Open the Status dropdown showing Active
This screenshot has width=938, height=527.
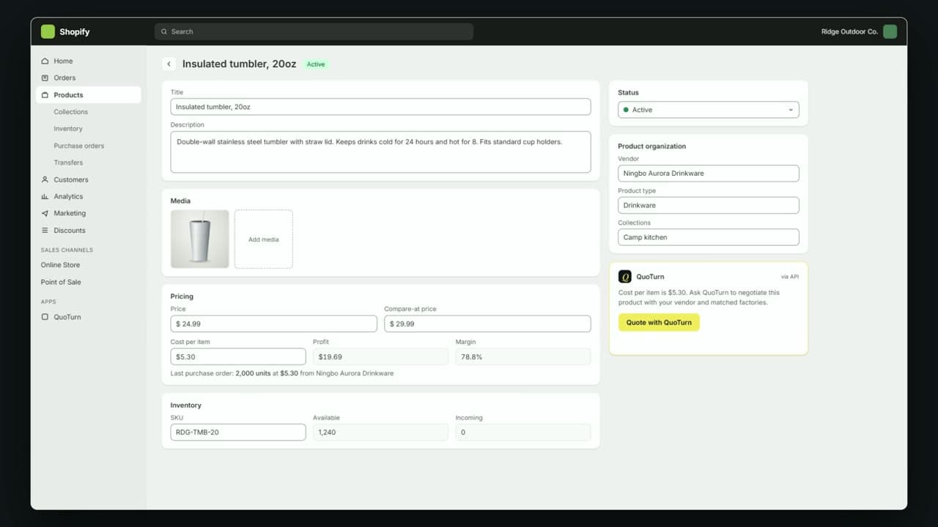(709, 110)
